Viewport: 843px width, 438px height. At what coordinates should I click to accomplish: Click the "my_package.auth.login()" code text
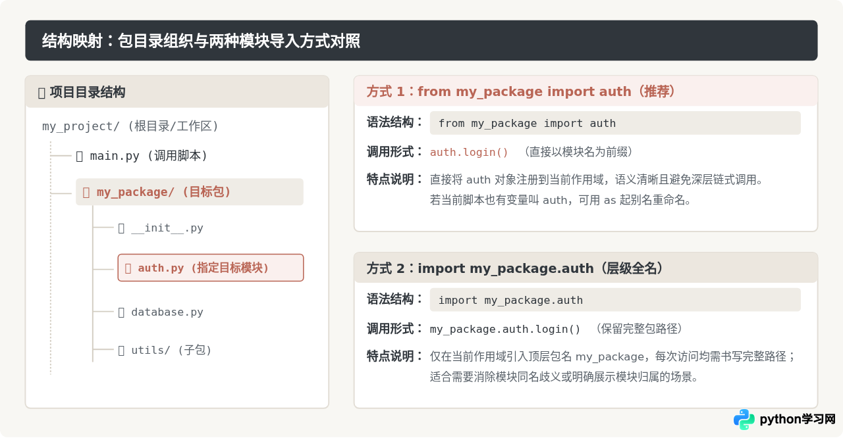coord(506,329)
